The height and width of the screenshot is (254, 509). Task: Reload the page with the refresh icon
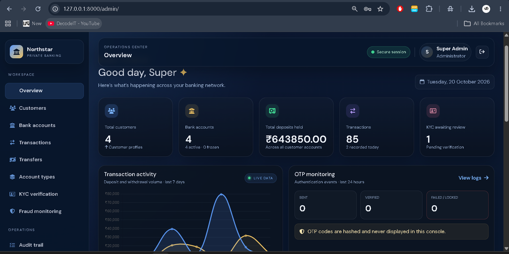(x=38, y=9)
